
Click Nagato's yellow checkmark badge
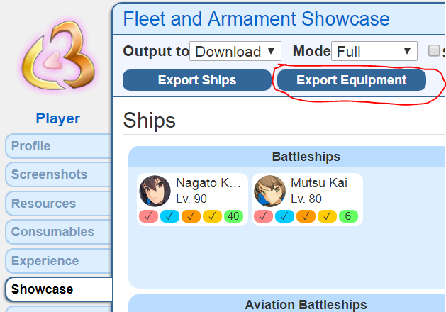(212, 216)
